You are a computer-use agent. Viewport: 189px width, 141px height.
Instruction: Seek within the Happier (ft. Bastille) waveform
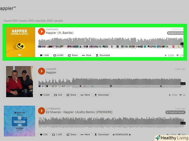[x=111, y=43]
